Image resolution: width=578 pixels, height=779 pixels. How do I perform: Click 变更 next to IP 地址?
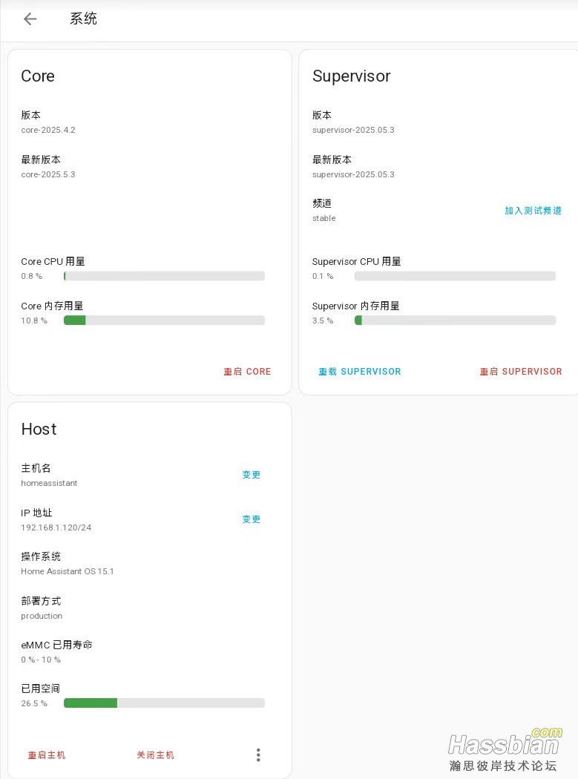[x=252, y=519]
